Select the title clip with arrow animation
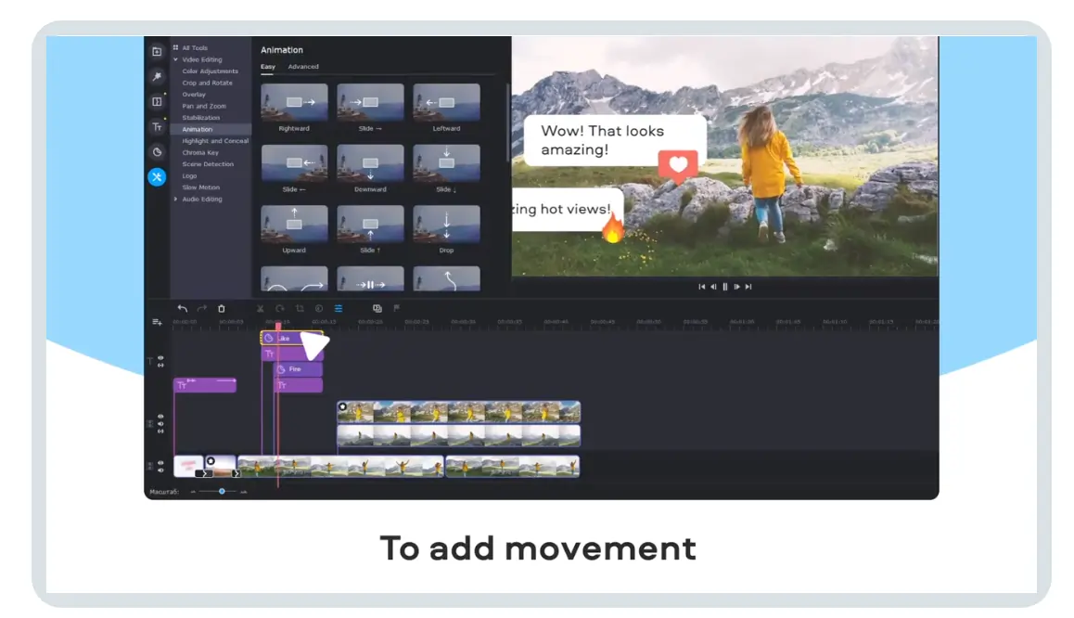The width and height of the screenshot is (1074, 618). coord(205,385)
